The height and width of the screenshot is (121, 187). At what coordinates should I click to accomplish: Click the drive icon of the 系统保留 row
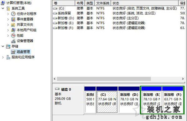(x=55, y=13)
